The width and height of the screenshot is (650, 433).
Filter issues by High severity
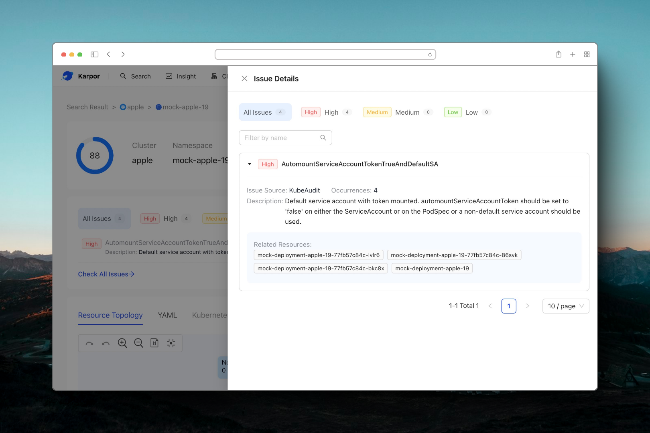click(x=326, y=112)
